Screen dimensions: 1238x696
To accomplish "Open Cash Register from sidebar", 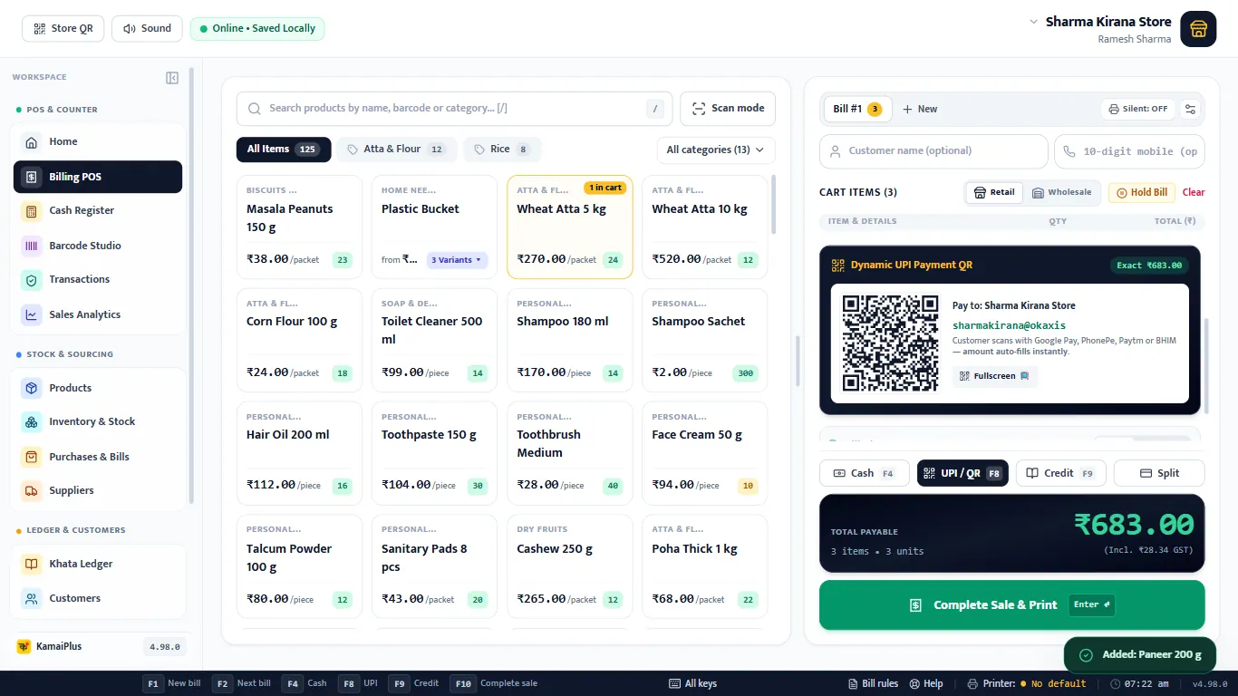I will tap(98, 210).
